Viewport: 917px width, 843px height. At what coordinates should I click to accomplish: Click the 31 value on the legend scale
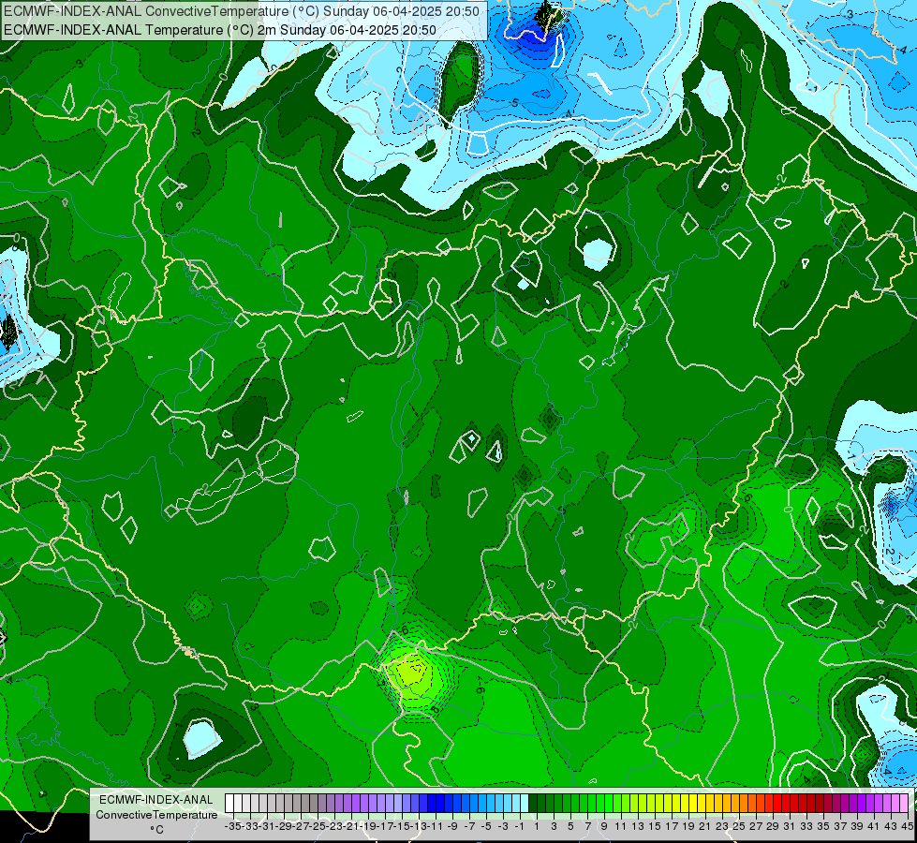tap(790, 826)
